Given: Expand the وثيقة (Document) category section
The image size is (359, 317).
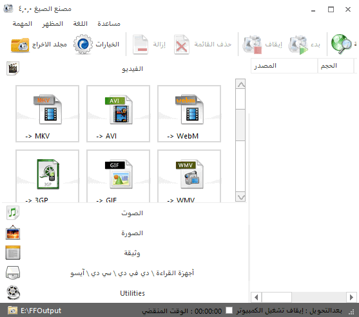Looking at the screenshot, I should 132,253.
